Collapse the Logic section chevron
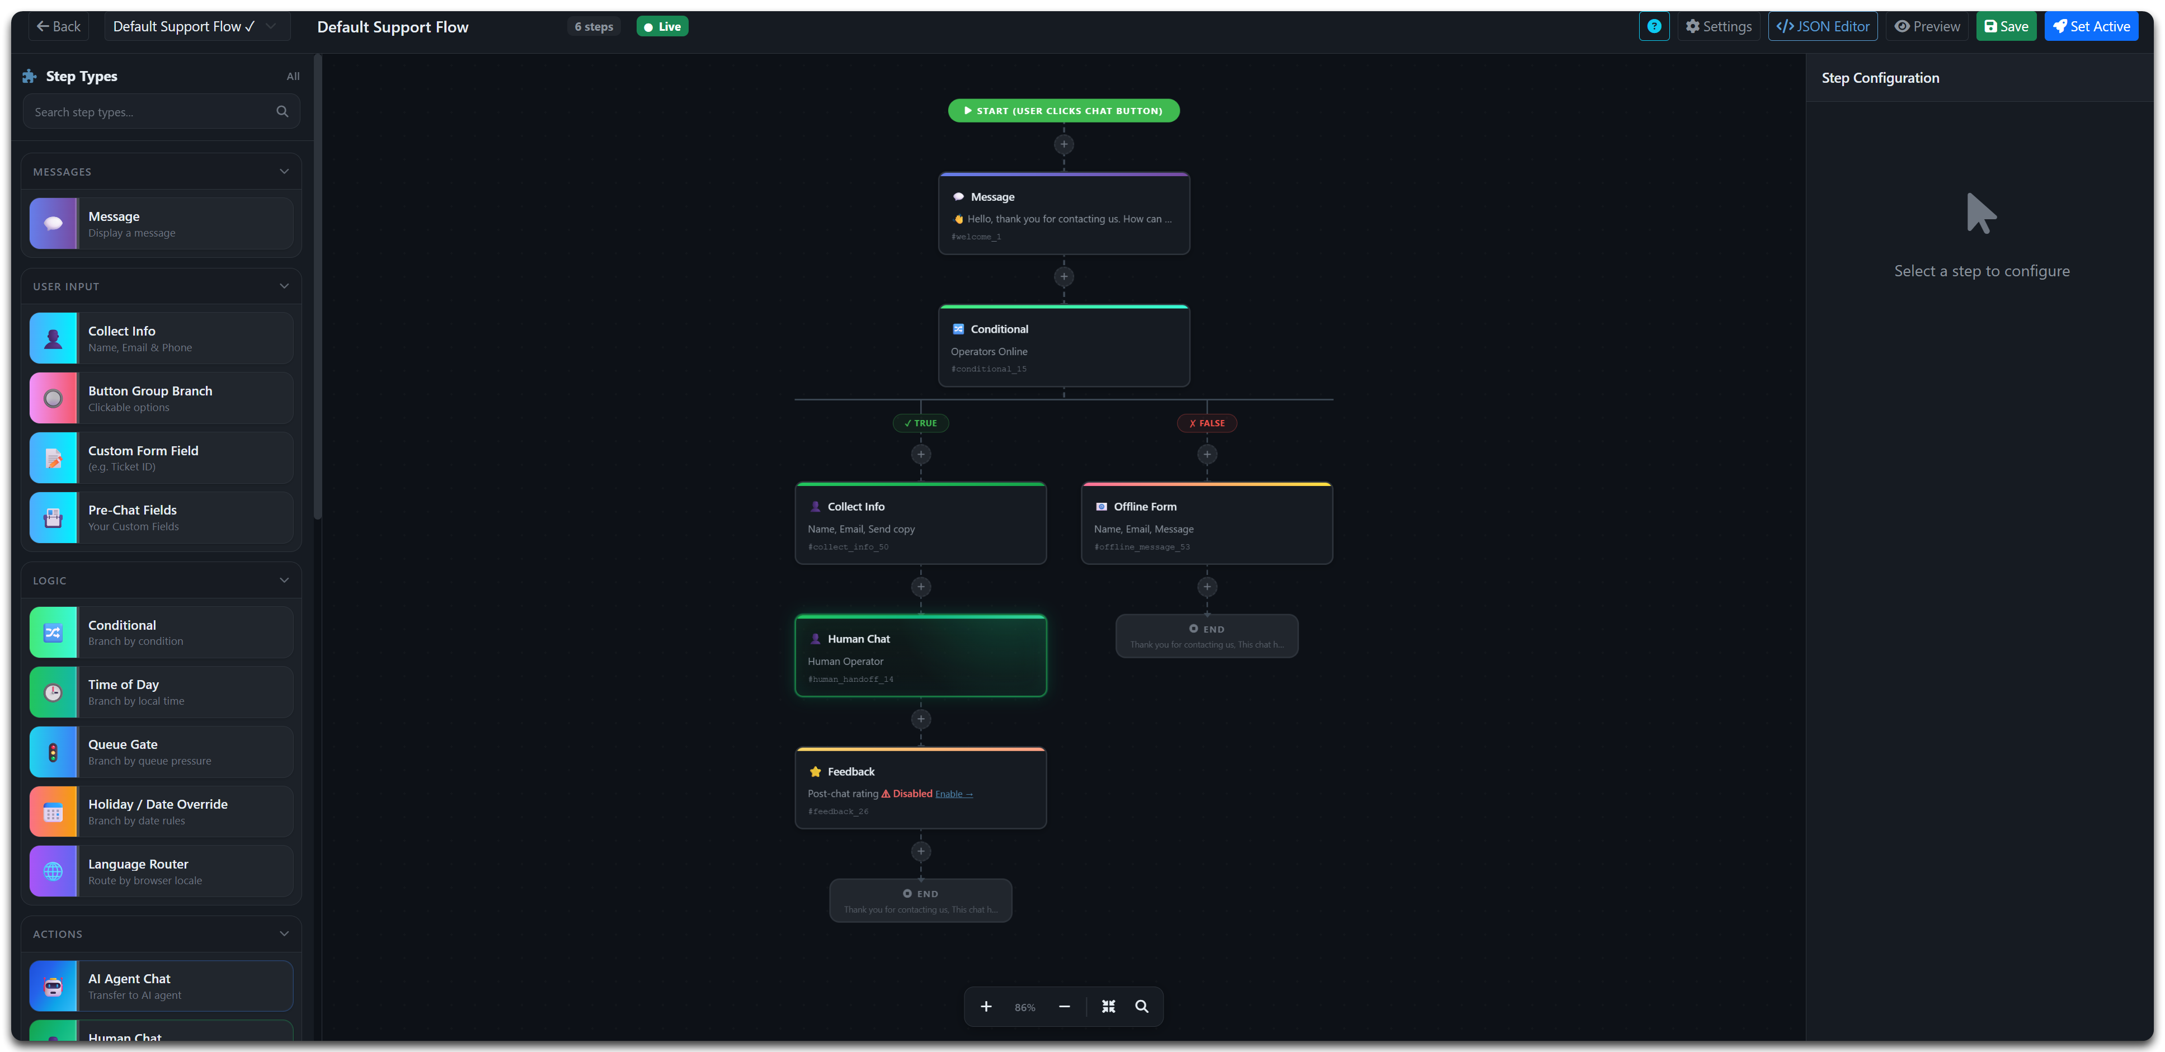 (x=284, y=581)
